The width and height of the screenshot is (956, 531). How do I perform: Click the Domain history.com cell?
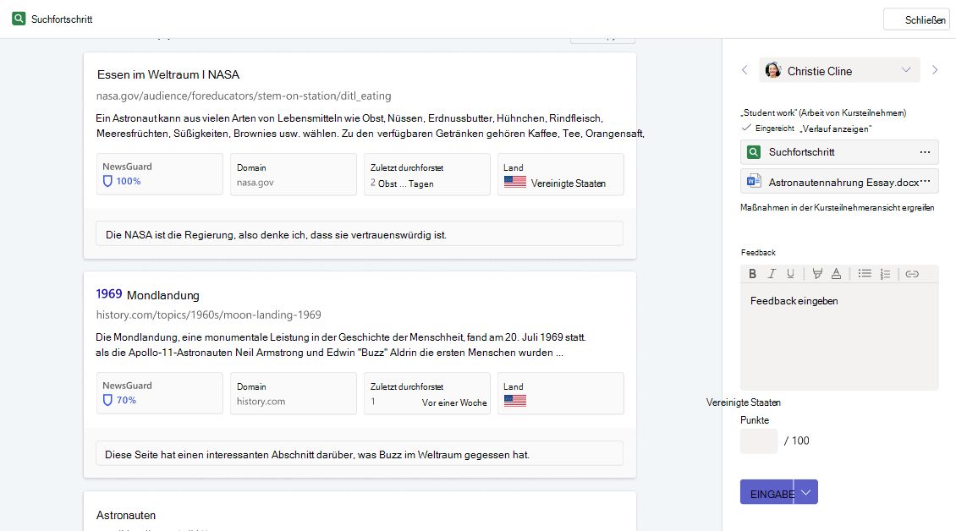tap(294, 393)
